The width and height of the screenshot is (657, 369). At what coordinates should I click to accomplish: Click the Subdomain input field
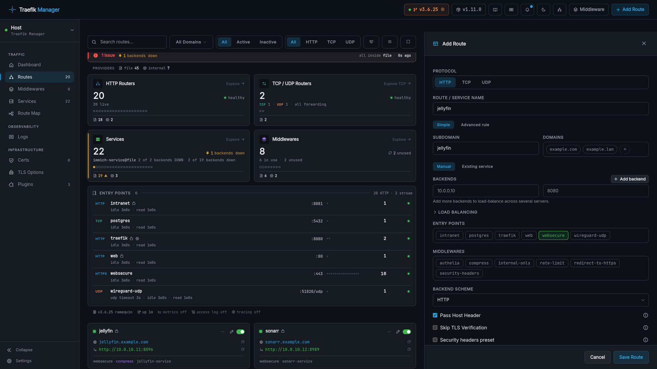pos(486,148)
